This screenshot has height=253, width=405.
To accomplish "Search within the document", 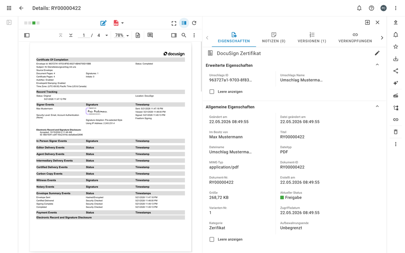I will 184,35.
